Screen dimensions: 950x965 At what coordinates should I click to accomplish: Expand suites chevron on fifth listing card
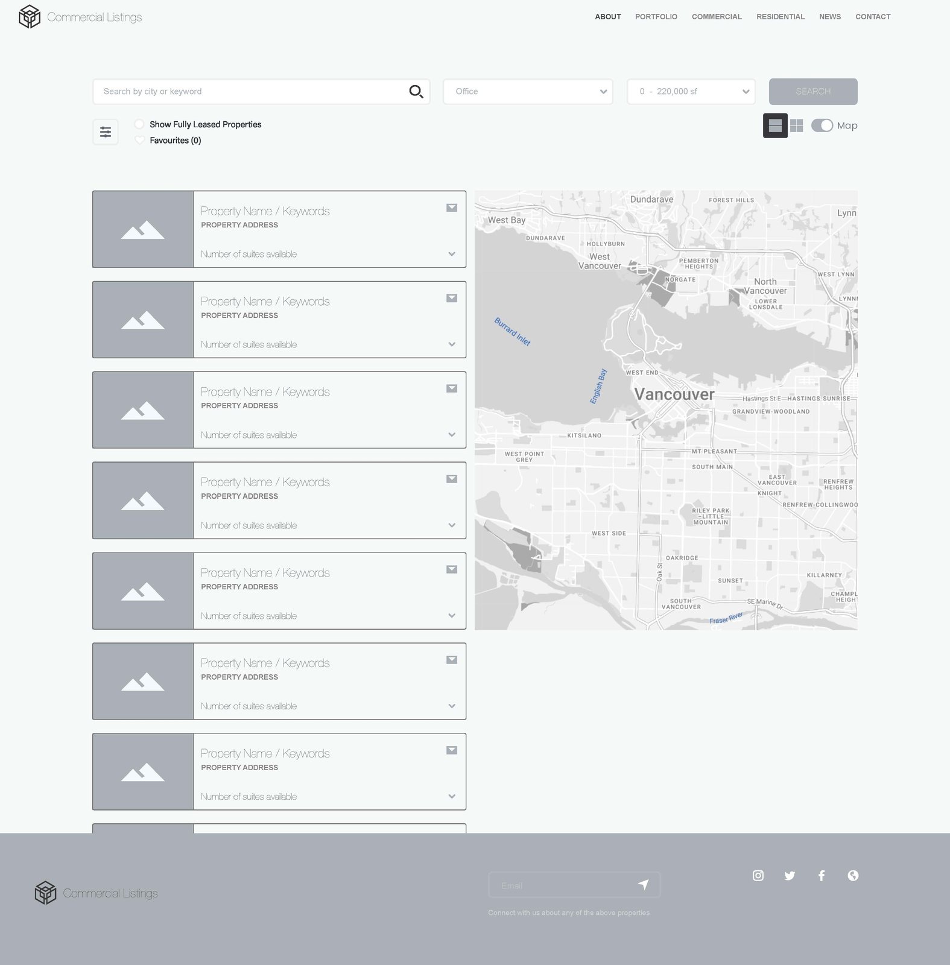[452, 616]
